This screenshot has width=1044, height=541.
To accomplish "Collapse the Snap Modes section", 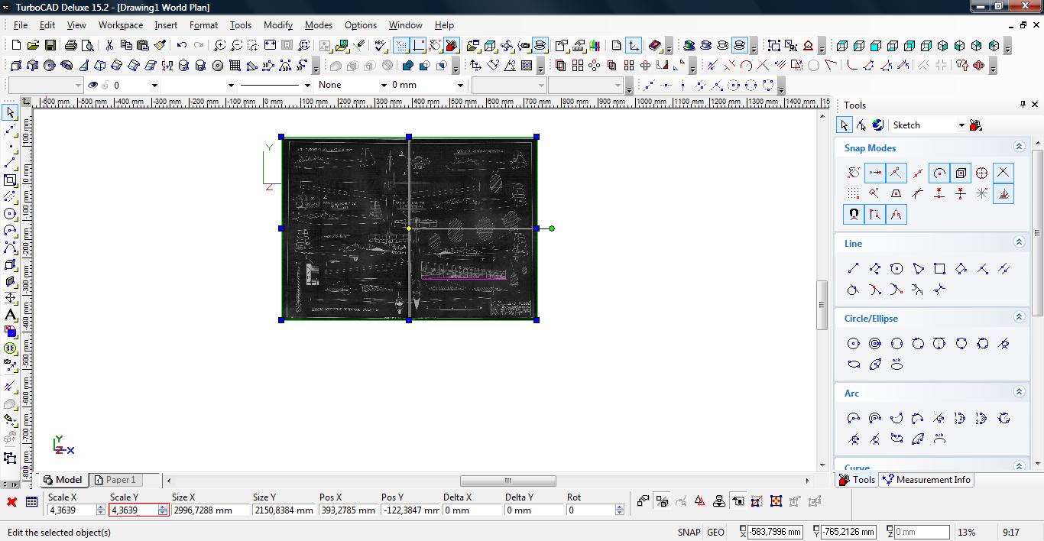I will pyautogui.click(x=1019, y=147).
